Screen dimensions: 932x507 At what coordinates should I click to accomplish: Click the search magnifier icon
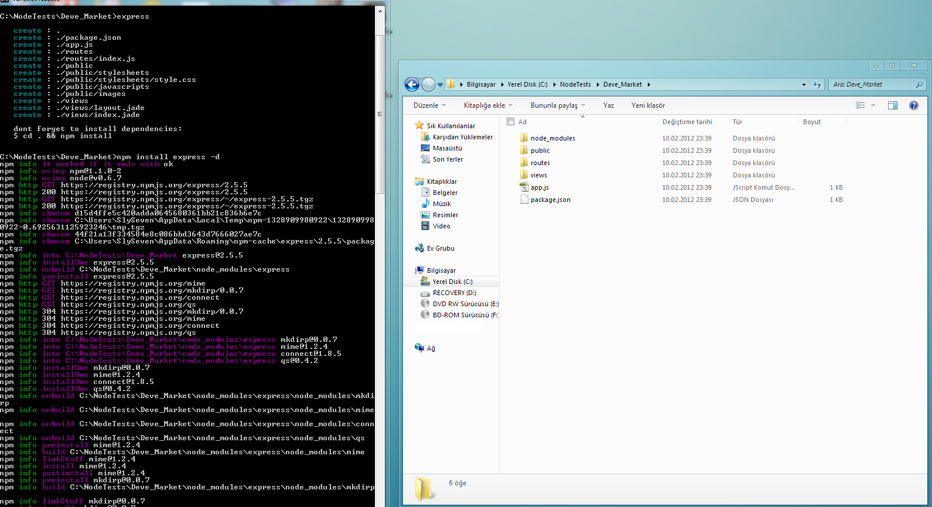[919, 85]
